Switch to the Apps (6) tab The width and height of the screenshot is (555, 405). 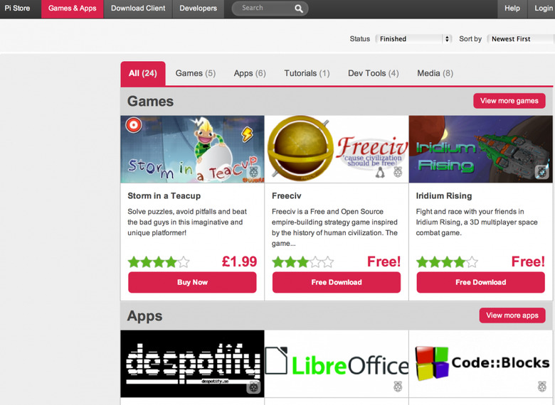click(x=250, y=73)
